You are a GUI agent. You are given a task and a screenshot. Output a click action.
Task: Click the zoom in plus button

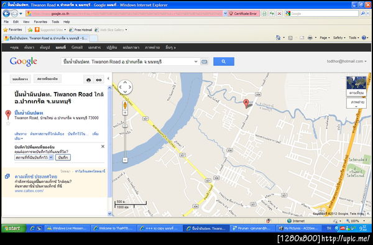(125, 113)
